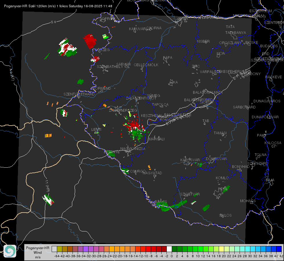The image size is (284, 261).
Task: Click the BARCS city label
Action: [161, 202]
